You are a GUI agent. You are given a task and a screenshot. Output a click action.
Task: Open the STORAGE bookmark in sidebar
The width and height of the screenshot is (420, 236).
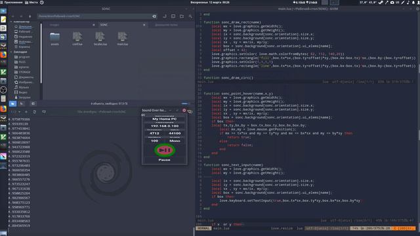(22, 72)
